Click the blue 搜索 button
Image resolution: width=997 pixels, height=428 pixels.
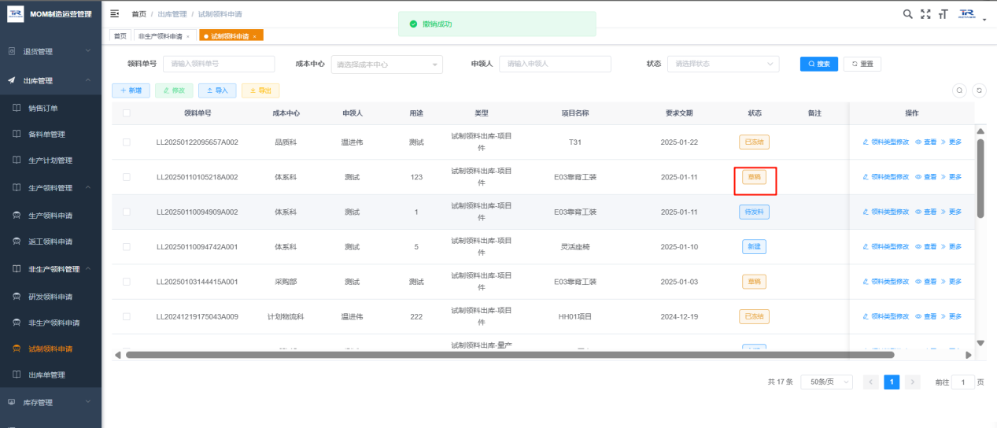(819, 64)
